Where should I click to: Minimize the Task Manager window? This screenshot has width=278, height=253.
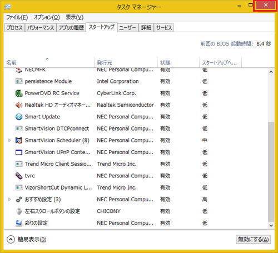(x=240, y=6)
